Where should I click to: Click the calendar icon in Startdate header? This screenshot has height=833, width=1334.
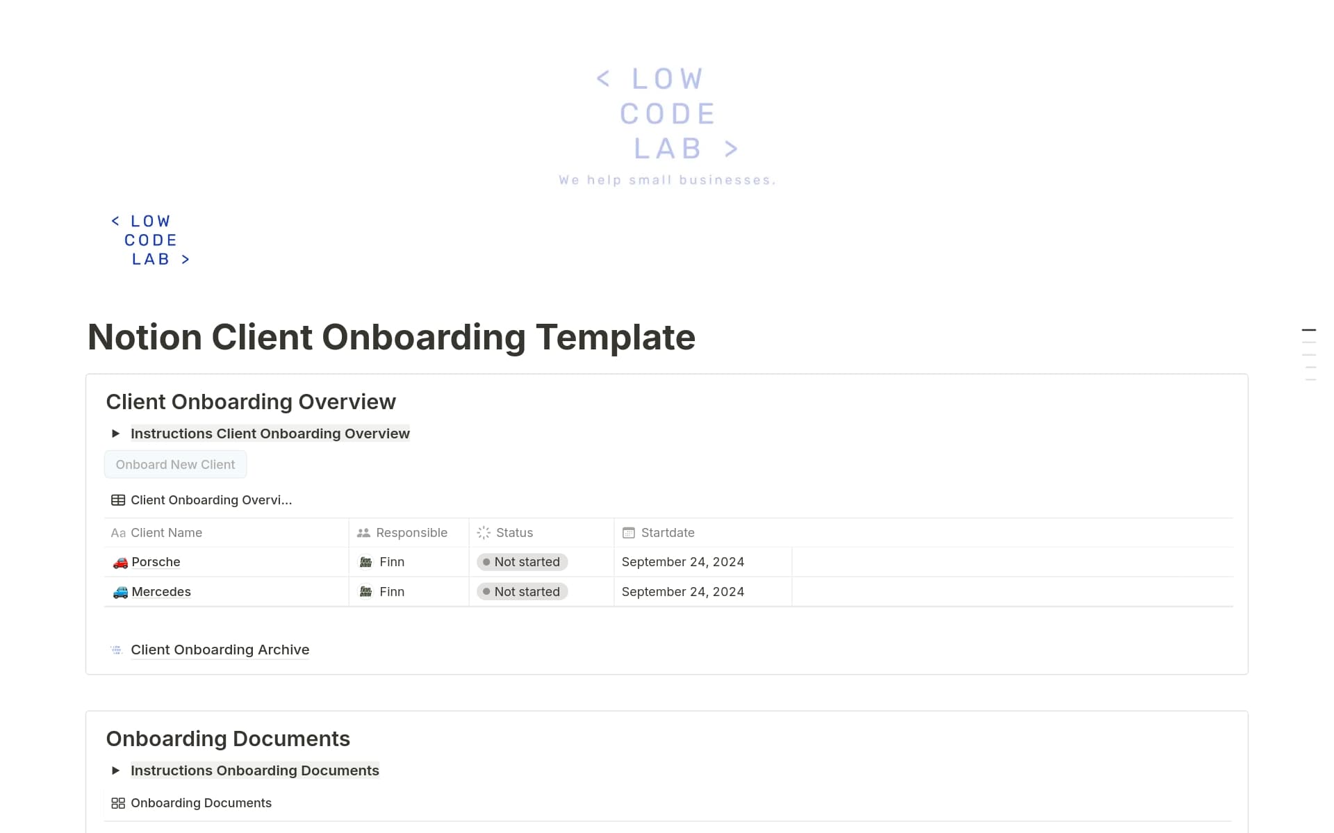point(629,532)
